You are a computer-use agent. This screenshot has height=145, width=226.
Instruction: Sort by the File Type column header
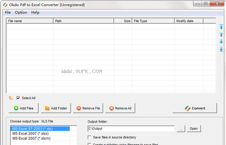tap(153, 21)
